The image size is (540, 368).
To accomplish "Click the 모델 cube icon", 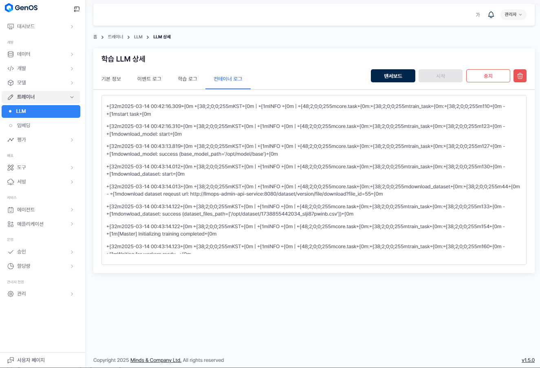I will pos(11,83).
